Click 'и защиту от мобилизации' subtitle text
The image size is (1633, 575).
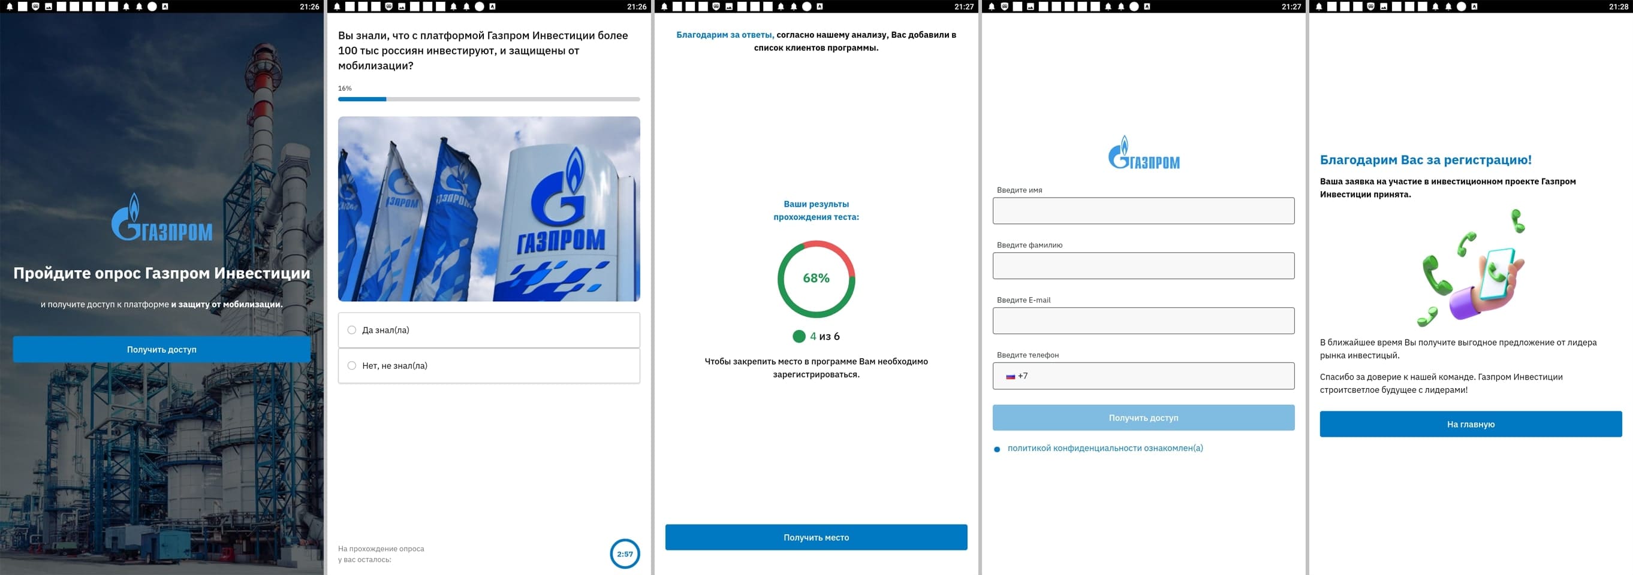coord(227,305)
